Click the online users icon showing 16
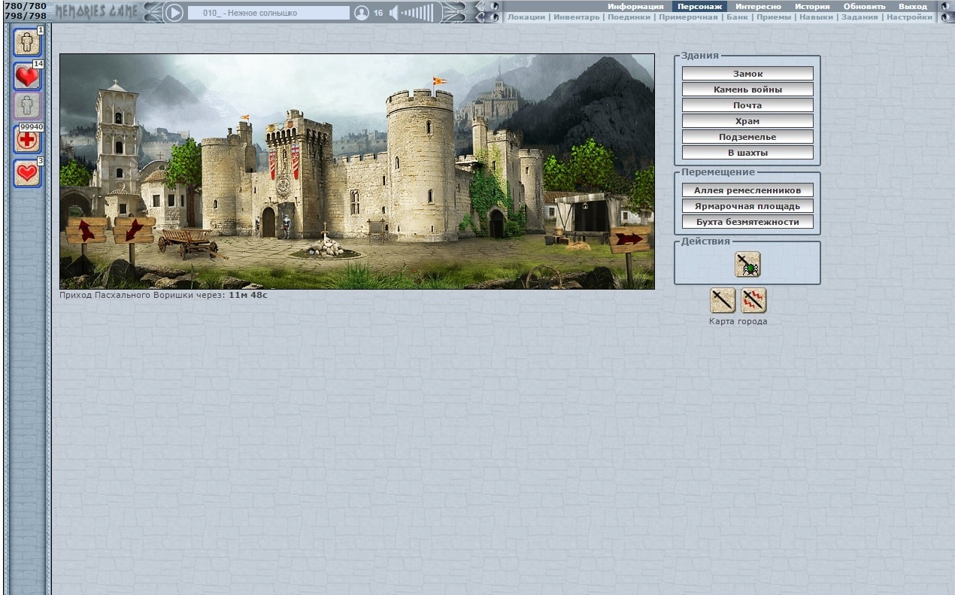Image resolution: width=955 pixels, height=595 pixels. pyautogui.click(x=362, y=13)
